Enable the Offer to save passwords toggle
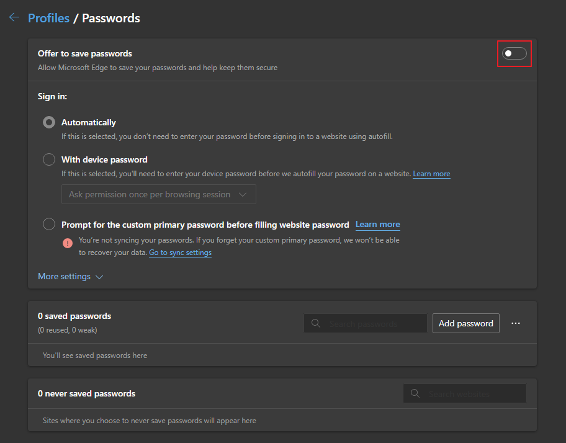The width and height of the screenshot is (566, 443). coord(514,53)
